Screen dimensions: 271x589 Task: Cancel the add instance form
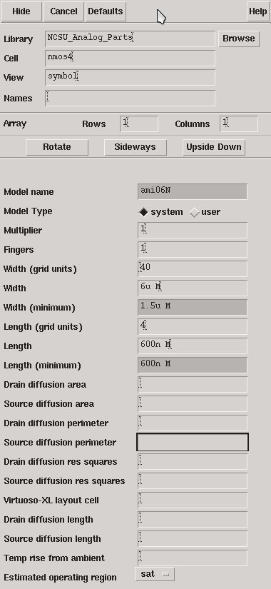[x=63, y=11]
